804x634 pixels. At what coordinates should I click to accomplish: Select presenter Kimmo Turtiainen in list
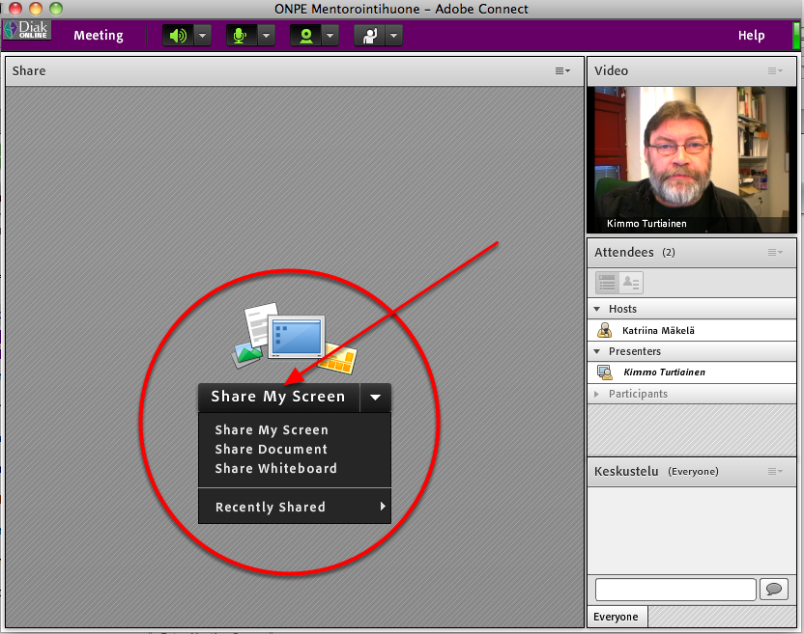[692, 372]
